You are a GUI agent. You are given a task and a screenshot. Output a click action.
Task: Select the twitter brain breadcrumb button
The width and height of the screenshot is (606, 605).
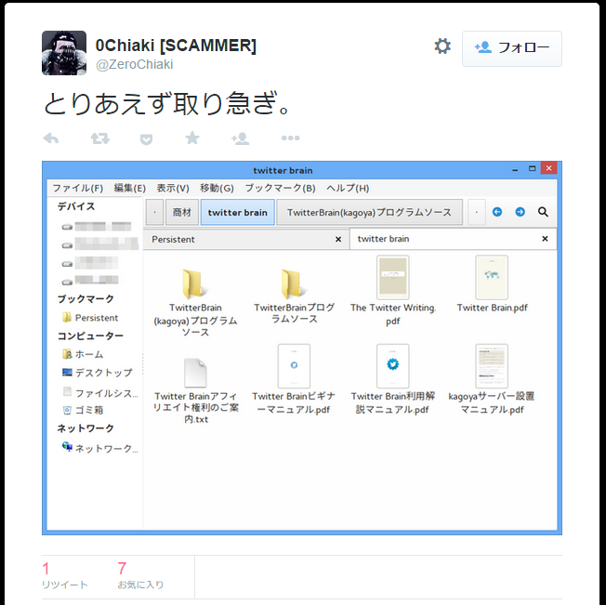(238, 212)
